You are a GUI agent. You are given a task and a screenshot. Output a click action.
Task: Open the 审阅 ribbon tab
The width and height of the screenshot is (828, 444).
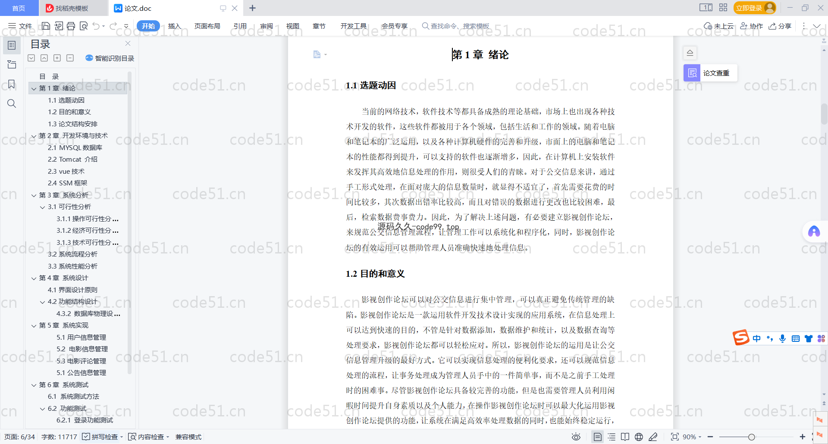pyautogui.click(x=267, y=26)
